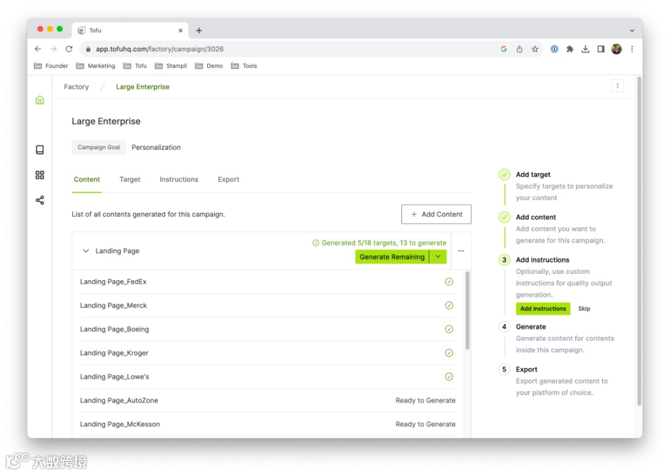Expand the tab search chevron in title bar
This screenshot has height=474, width=670.
[632, 30]
